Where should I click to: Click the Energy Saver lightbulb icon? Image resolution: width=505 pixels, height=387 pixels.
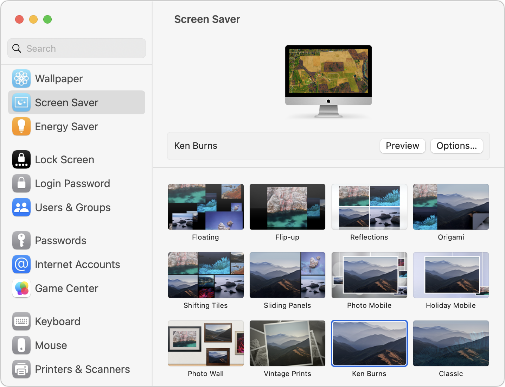coord(21,126)
